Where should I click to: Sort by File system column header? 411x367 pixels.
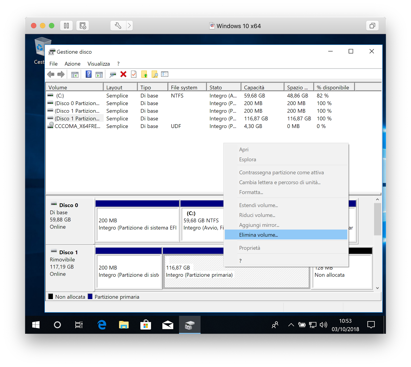187,87
